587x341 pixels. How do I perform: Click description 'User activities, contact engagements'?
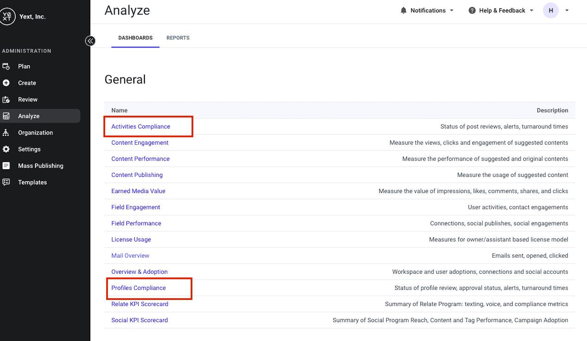tap(518, 207)
